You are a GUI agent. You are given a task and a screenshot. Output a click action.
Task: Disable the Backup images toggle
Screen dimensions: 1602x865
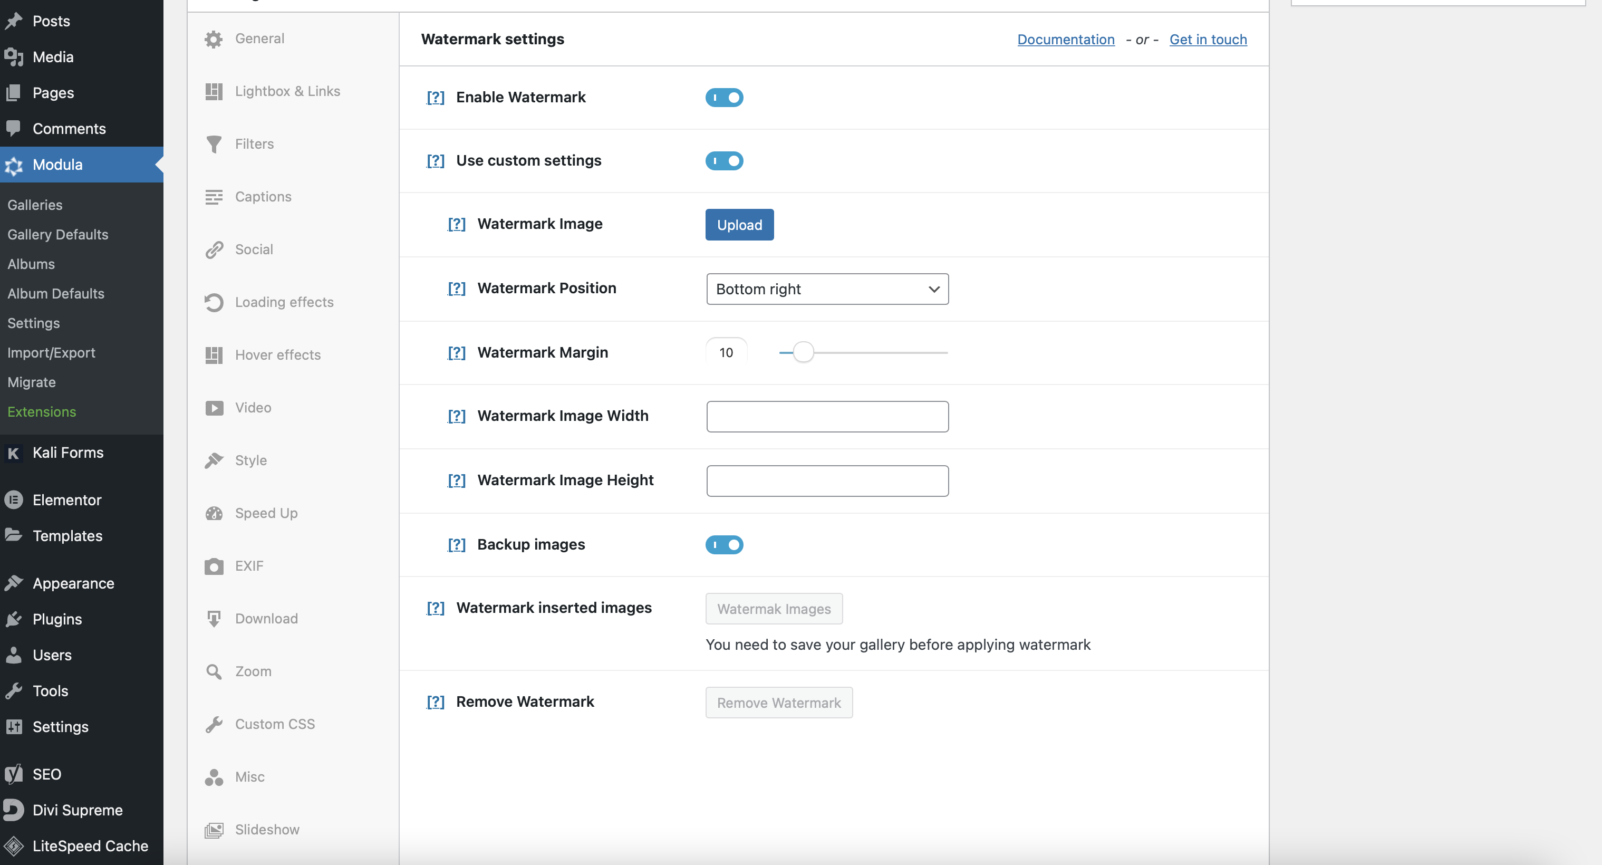[x=725, y=544]
